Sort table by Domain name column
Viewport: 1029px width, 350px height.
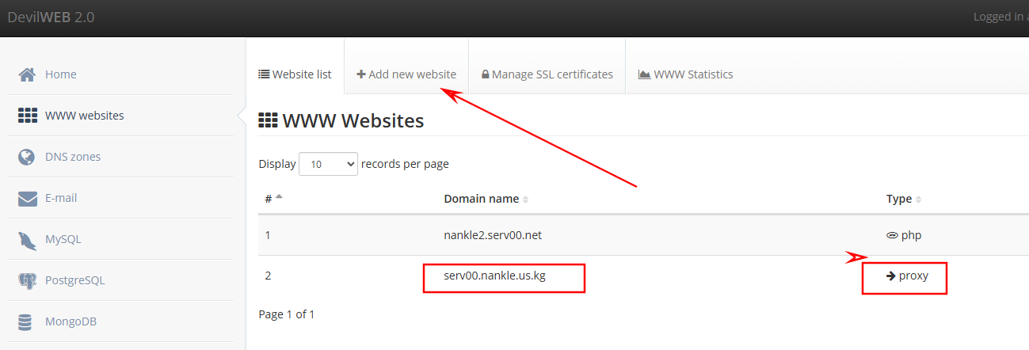[x=486, y=199]
